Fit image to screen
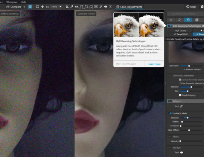This screenshot has width=204, height=157. click(38, 7)
